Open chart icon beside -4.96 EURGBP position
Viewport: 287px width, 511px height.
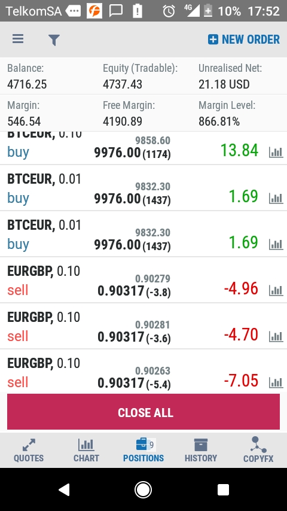coord(276,290)
